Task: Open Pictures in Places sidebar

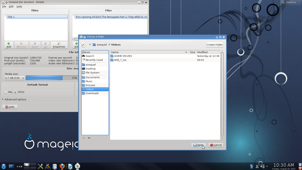Action: pos(95,85)
